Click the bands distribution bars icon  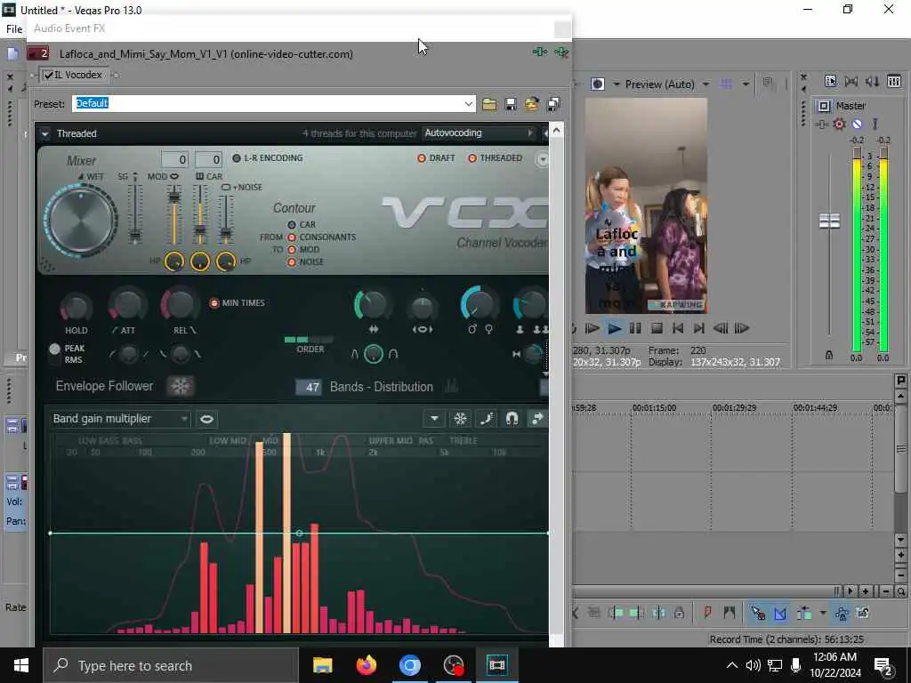tap(451, 386)
